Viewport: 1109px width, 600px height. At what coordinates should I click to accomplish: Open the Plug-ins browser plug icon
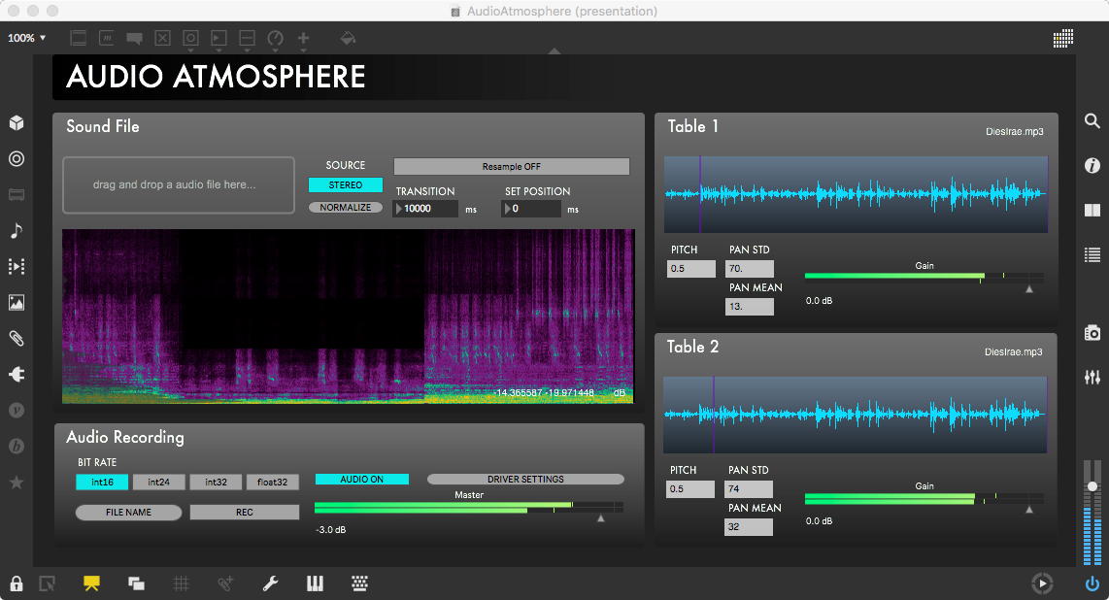coord(17,374)
